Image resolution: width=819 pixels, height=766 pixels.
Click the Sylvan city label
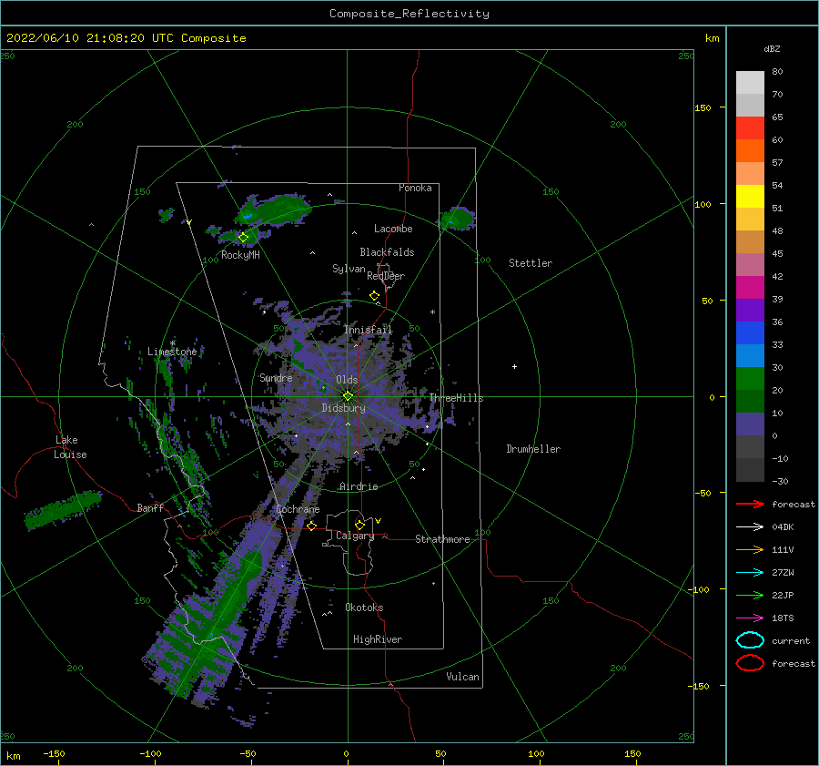point(349,269)
